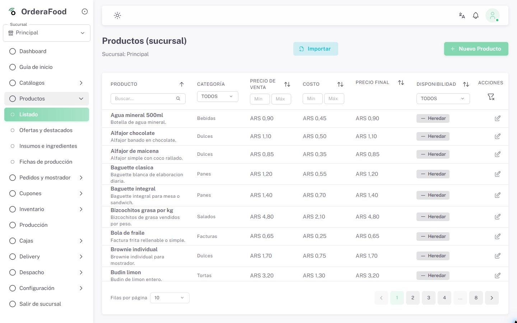Screen dimensions: 517x323
Task: Click Importar button
Action: [316, 49]
